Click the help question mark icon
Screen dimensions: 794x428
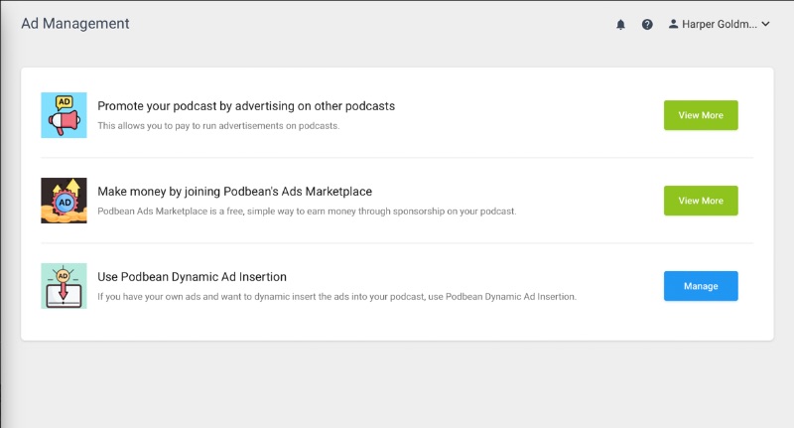647,24
